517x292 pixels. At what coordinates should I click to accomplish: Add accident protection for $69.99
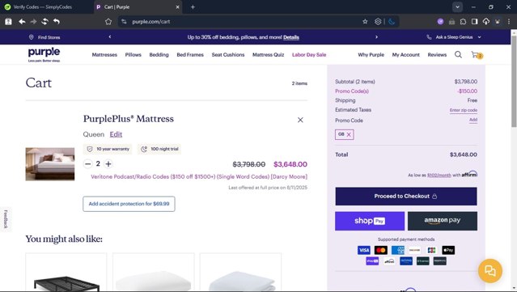coord(129,204)
